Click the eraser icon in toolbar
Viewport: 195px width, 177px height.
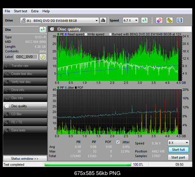(159, 20)
